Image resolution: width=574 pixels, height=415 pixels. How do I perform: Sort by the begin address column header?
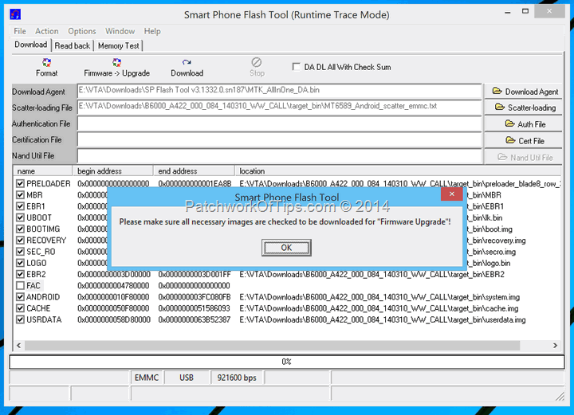112,170
